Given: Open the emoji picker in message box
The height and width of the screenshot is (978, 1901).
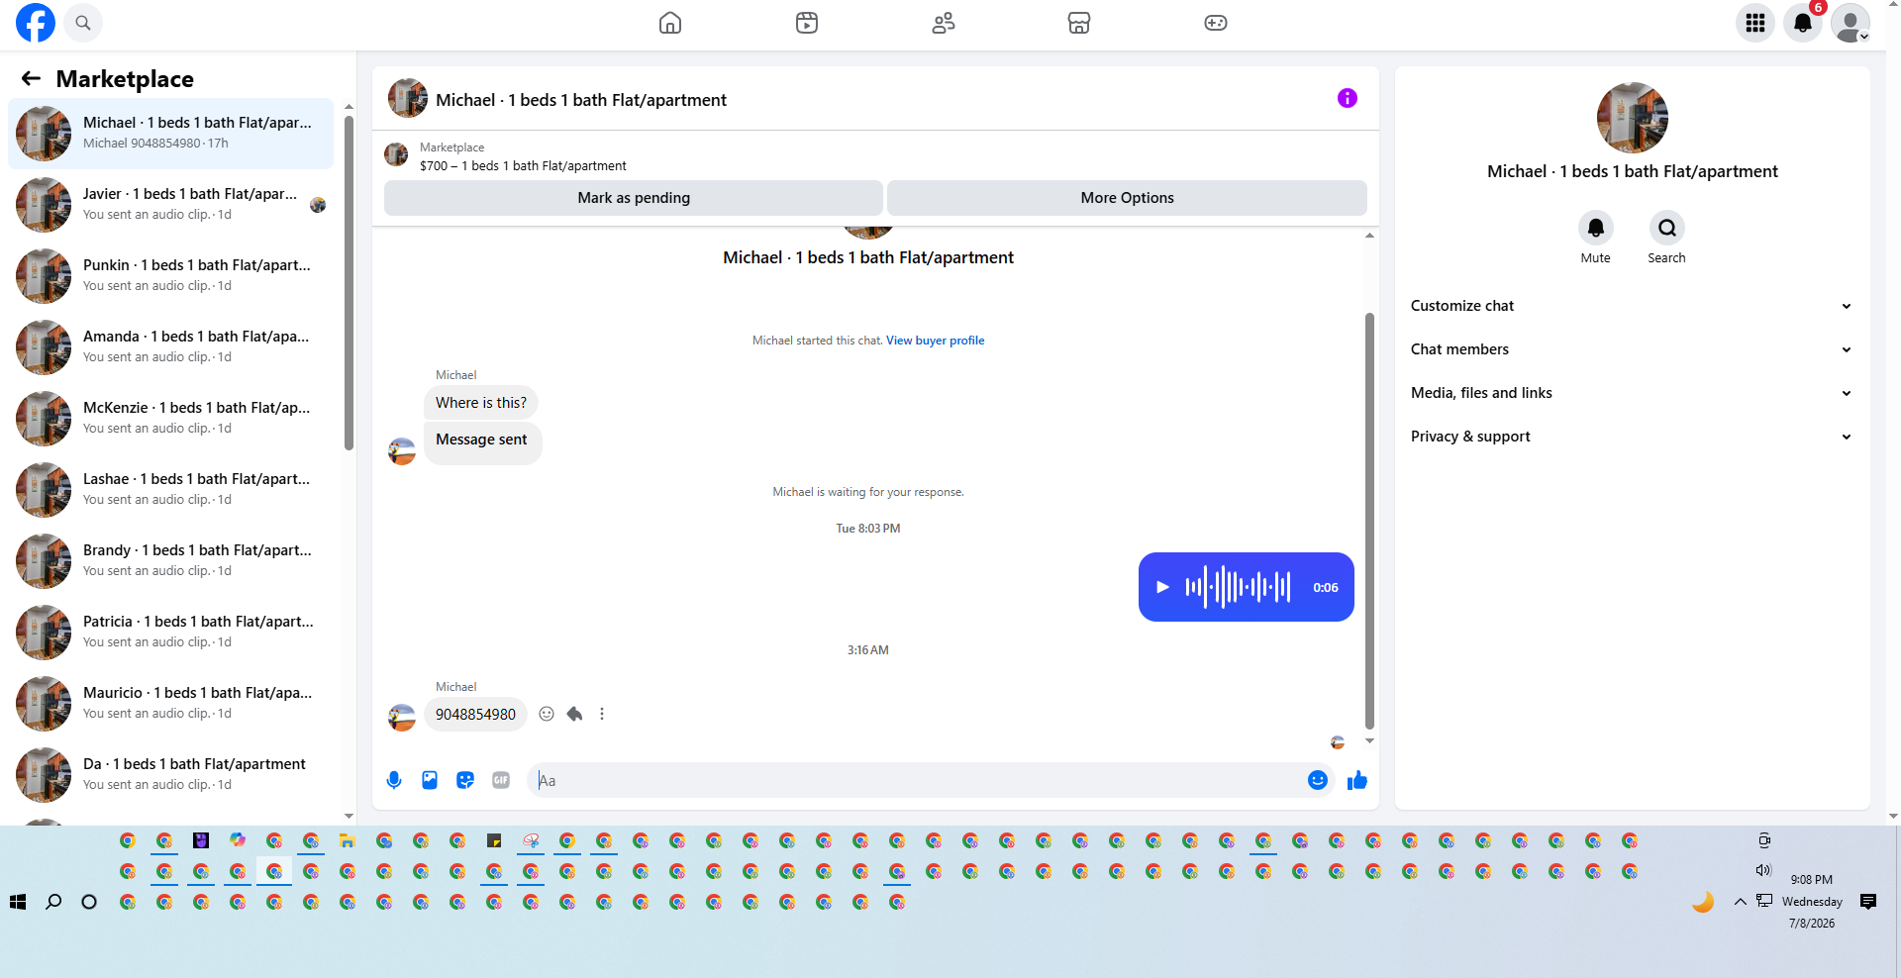Looking at the screenshot, I should (1318, 780).
